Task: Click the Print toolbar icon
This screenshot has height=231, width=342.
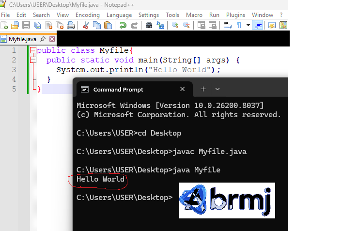Action: pyautogui.click(x=71, y=25)
